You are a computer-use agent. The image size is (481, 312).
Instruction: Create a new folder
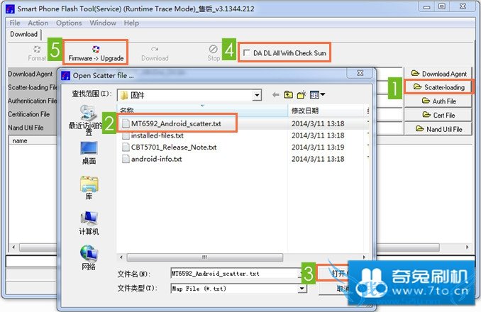tap(302, 95)
